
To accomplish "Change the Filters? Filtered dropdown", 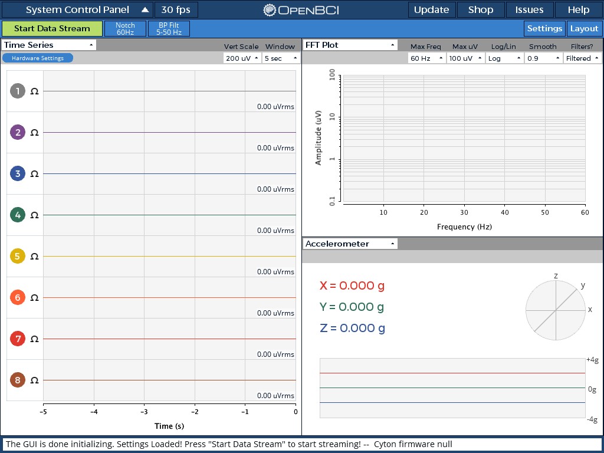I will point(582,58).
